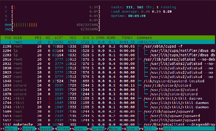Viewport: 216px width, 131px height.
Task: Select PID 1743 rtkit-daemon thread row
Action: coord(108,107)
